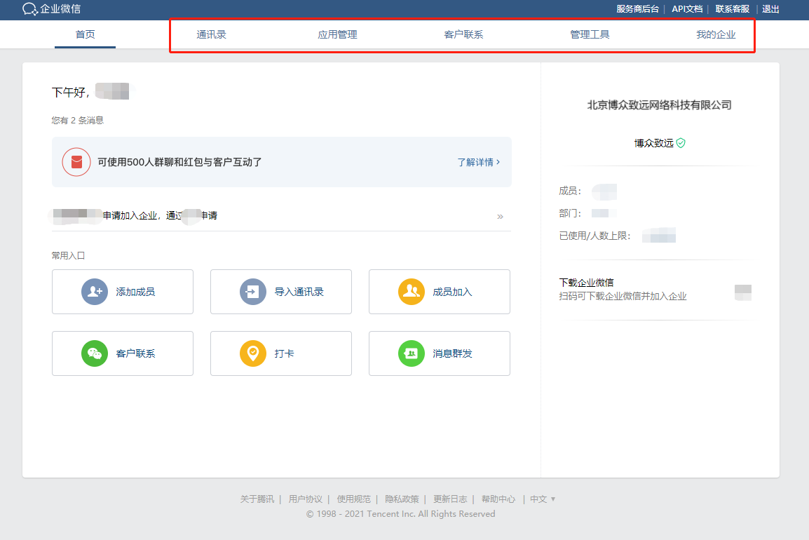The image size is (809, 540).
Task: Open the 应用管理 tab
Action: point(337,34)
